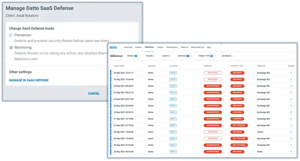Click QUARANTINED badge in 01:55:38 row
Image resolution: width=300 pixels, height=161 pixels.
pos(213,145)
